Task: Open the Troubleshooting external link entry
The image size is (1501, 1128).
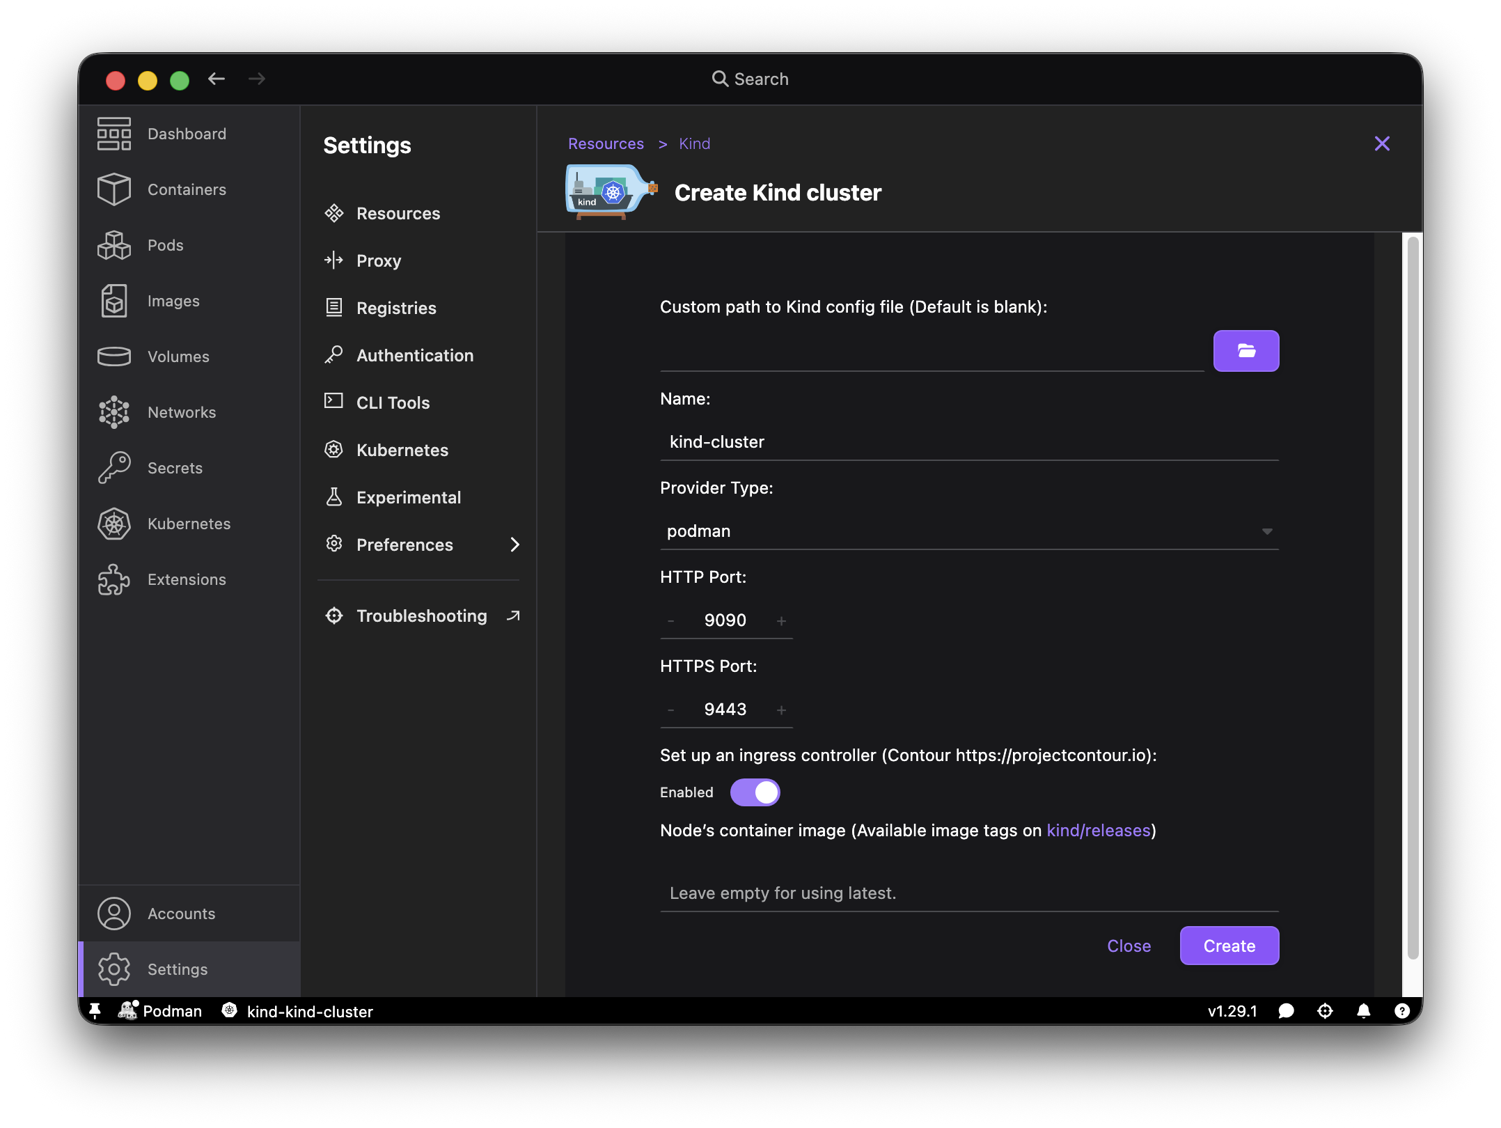Action: 420,616
